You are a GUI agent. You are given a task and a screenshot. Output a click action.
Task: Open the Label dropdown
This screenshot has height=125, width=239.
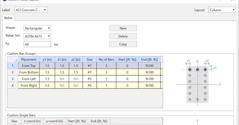click(31, 10)
